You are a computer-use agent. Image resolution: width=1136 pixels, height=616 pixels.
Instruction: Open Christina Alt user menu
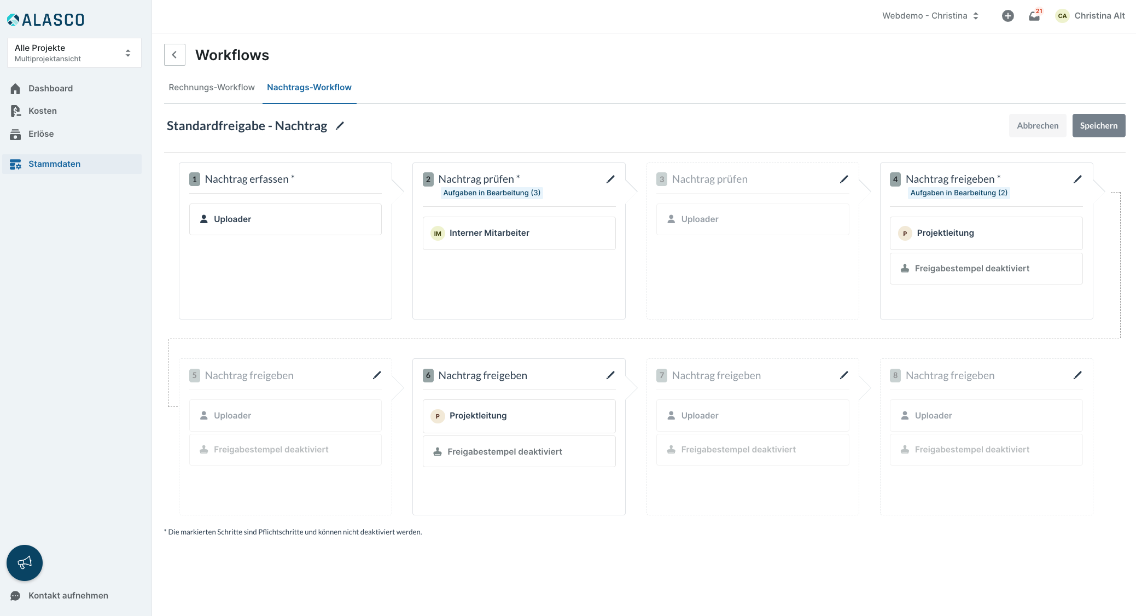(x=1090, y=16)
